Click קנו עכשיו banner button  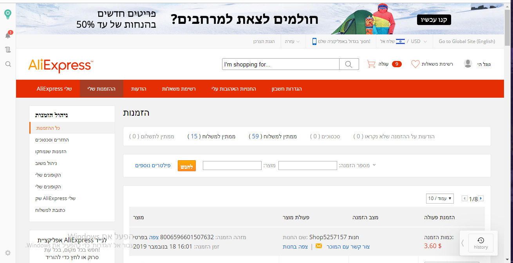[434, 20]
